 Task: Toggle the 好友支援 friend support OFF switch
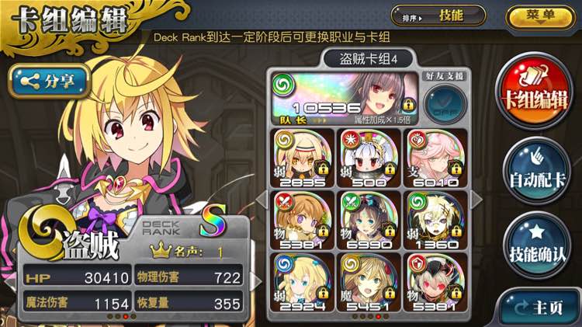tap(445, 104)
